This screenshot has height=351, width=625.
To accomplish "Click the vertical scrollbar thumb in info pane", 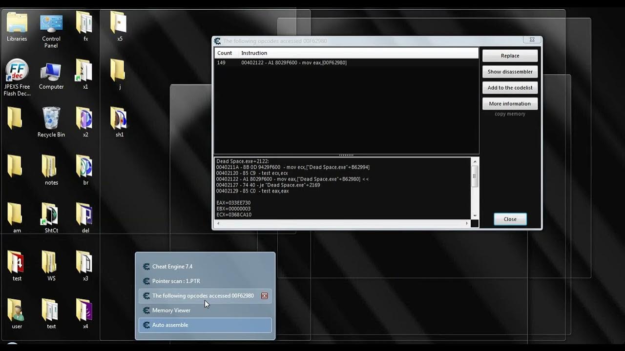I will coord(475,176).
